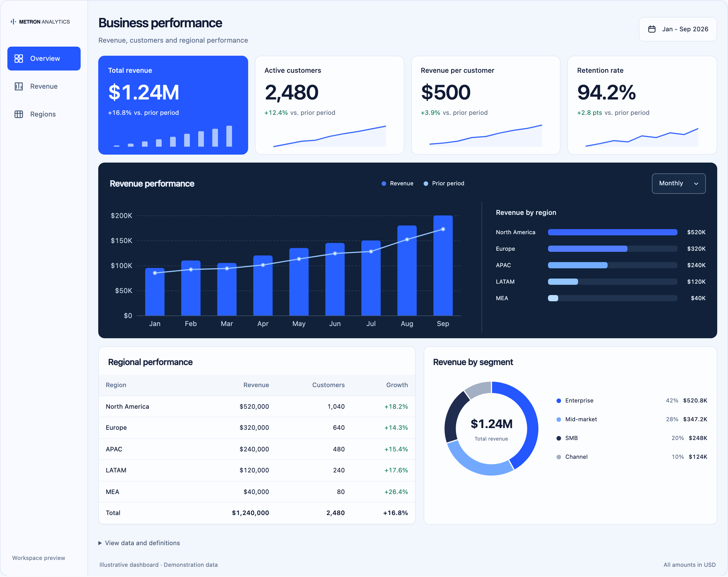The height and width of the screenshot is (577, 728).
Task: Sort by the Customers column header
Action: (329, 385)
